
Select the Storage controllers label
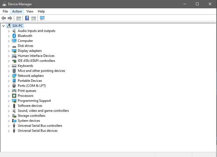32,116
